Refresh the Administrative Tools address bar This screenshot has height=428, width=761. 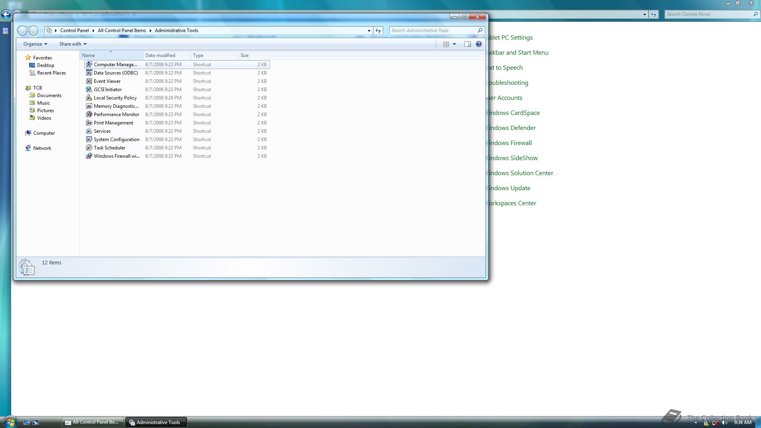378,31
